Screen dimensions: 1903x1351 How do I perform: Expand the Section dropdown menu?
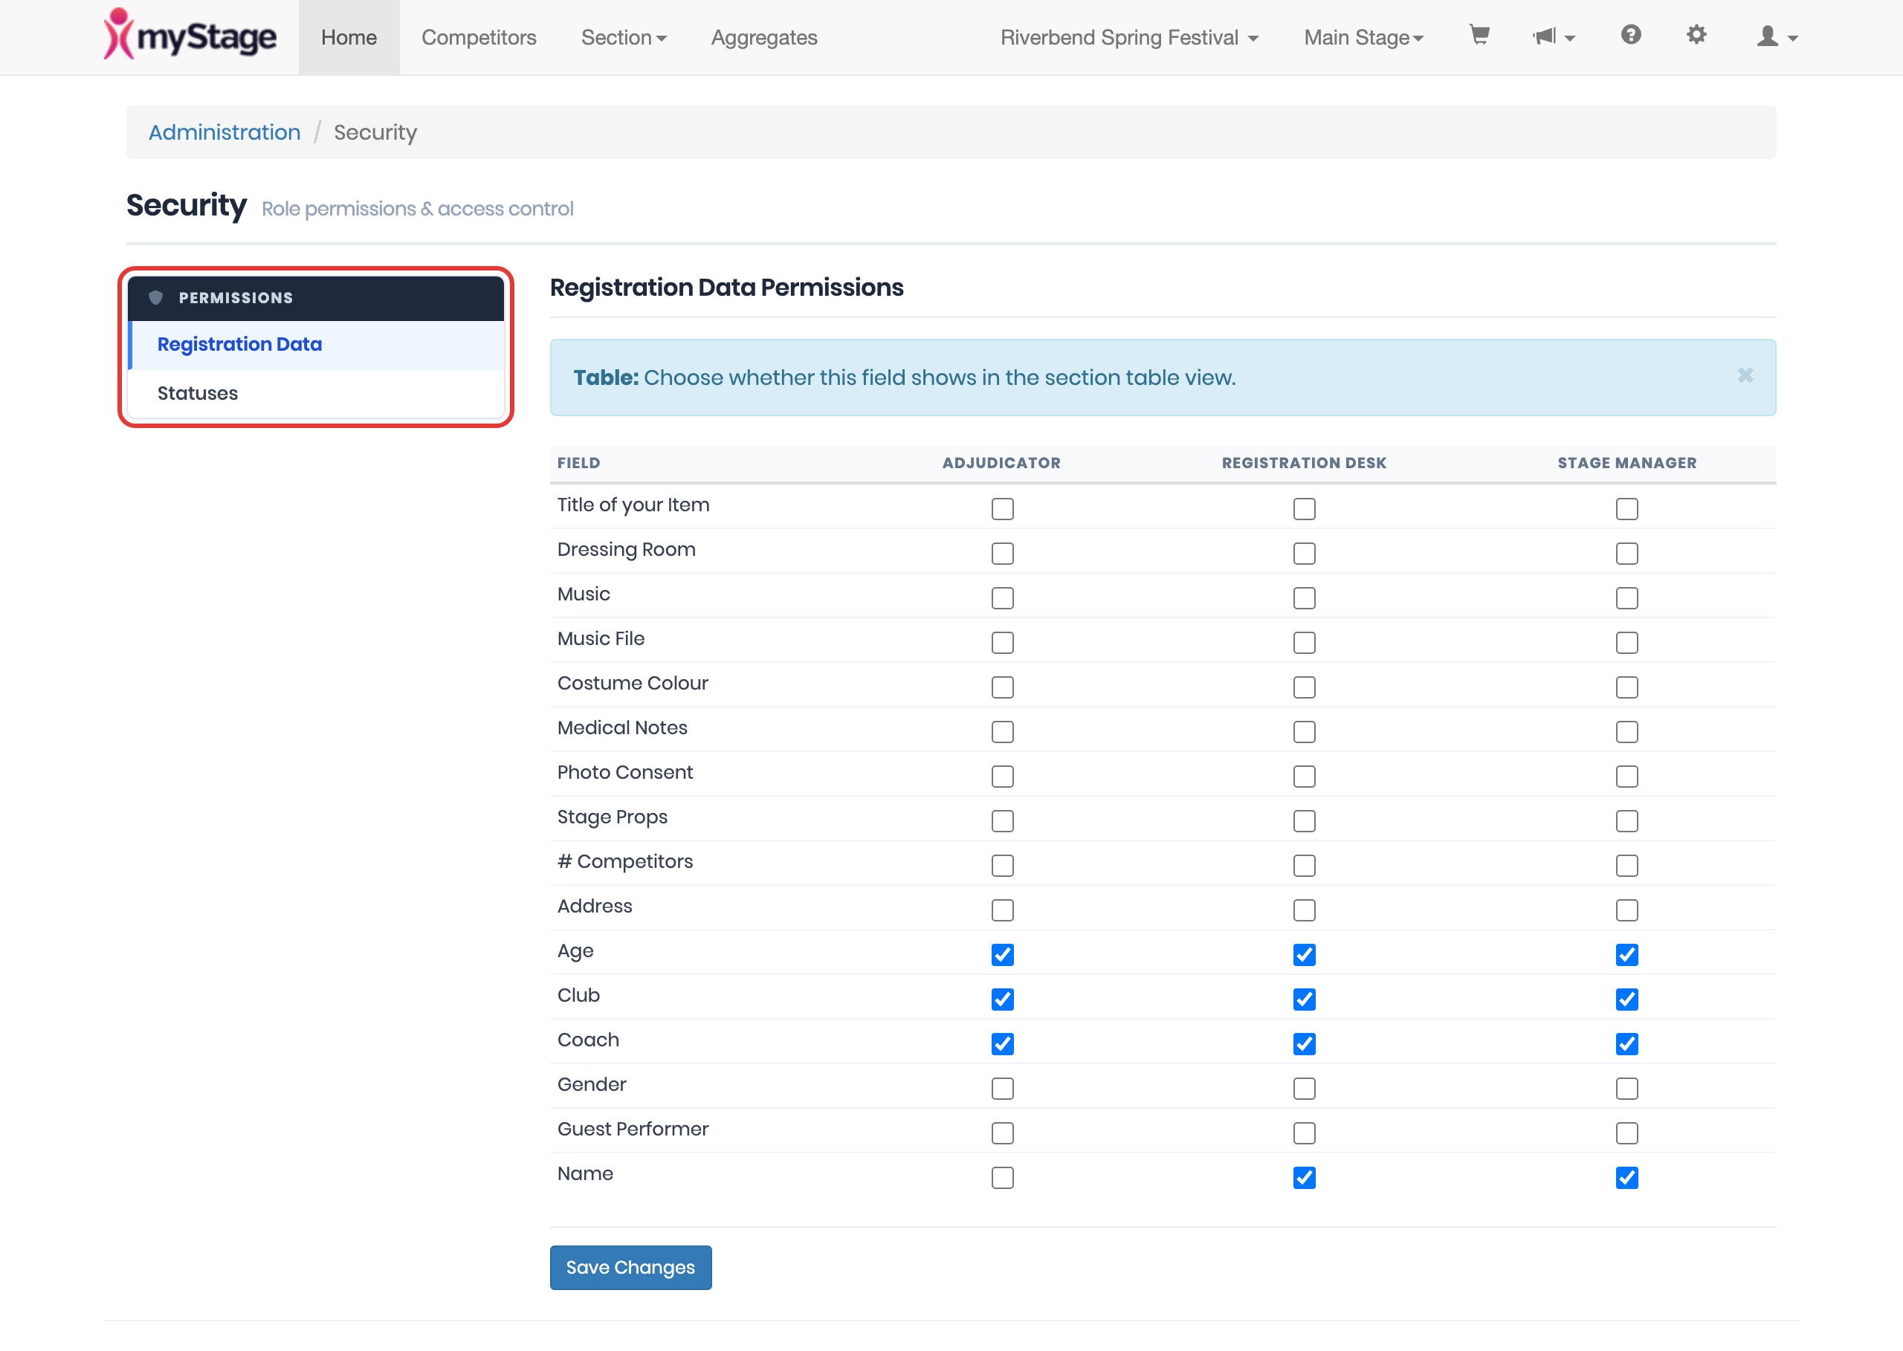coord(623,37)
